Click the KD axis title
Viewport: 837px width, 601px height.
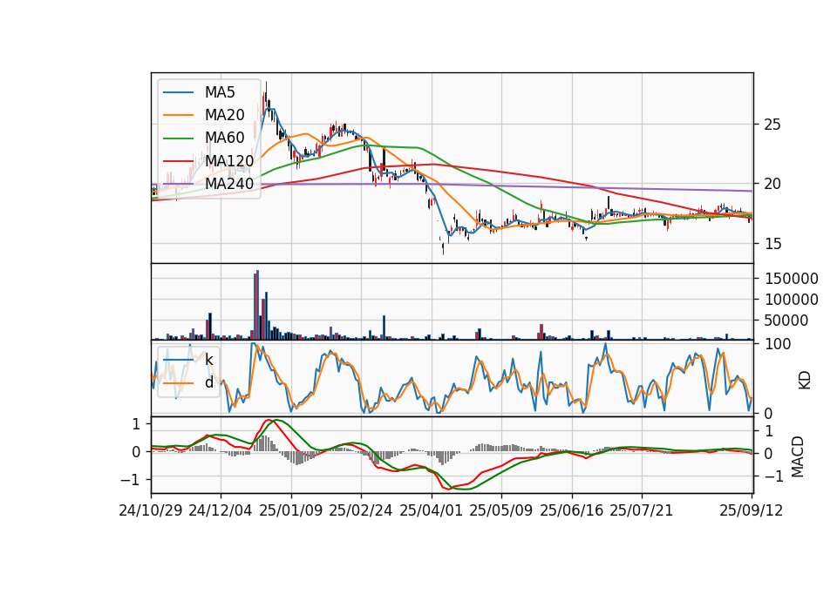click(805, 381)
